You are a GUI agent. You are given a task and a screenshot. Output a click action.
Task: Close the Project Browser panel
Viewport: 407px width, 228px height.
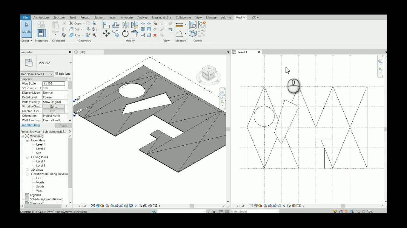(70, 131)
